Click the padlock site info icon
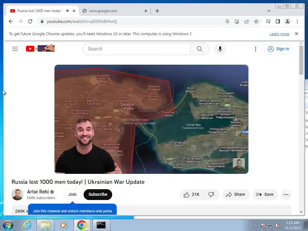The height and width of the screenshot is (231, 308). click(42, 21)
